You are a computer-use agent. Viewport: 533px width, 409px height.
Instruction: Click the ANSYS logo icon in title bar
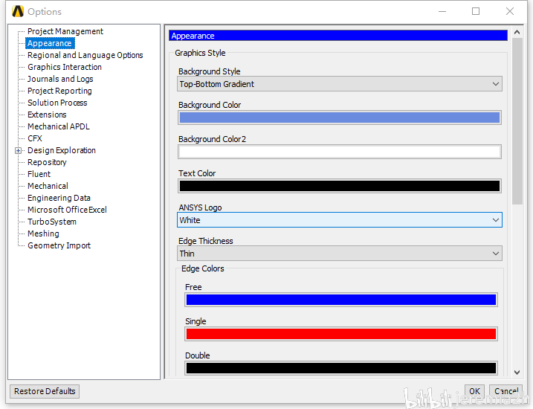tap(18, 11)
